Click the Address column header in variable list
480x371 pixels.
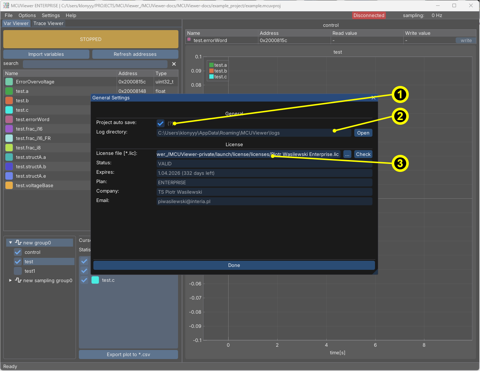[135, 73]
